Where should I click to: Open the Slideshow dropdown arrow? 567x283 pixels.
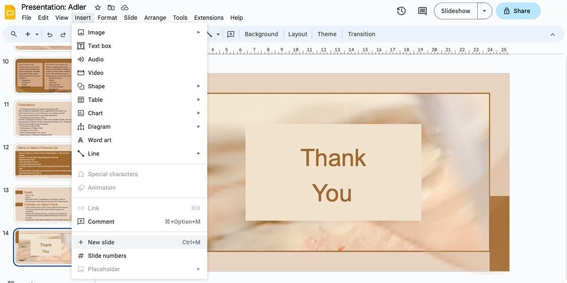485,10
